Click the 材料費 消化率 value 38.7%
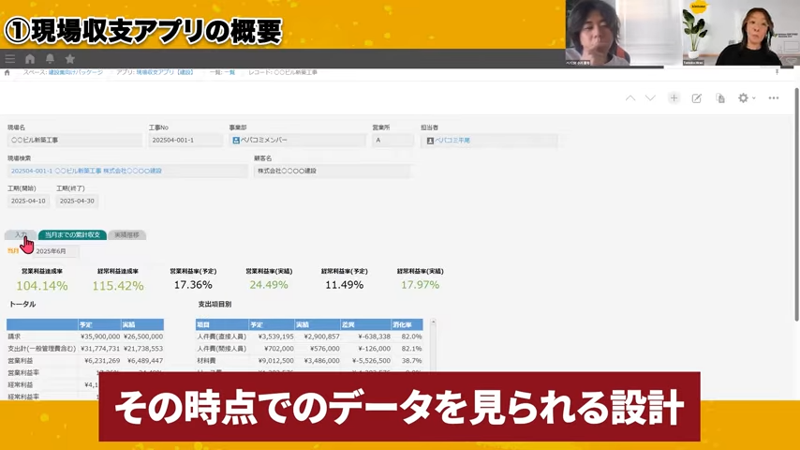Viewport: 800px width, 450px height. [412, 361]
